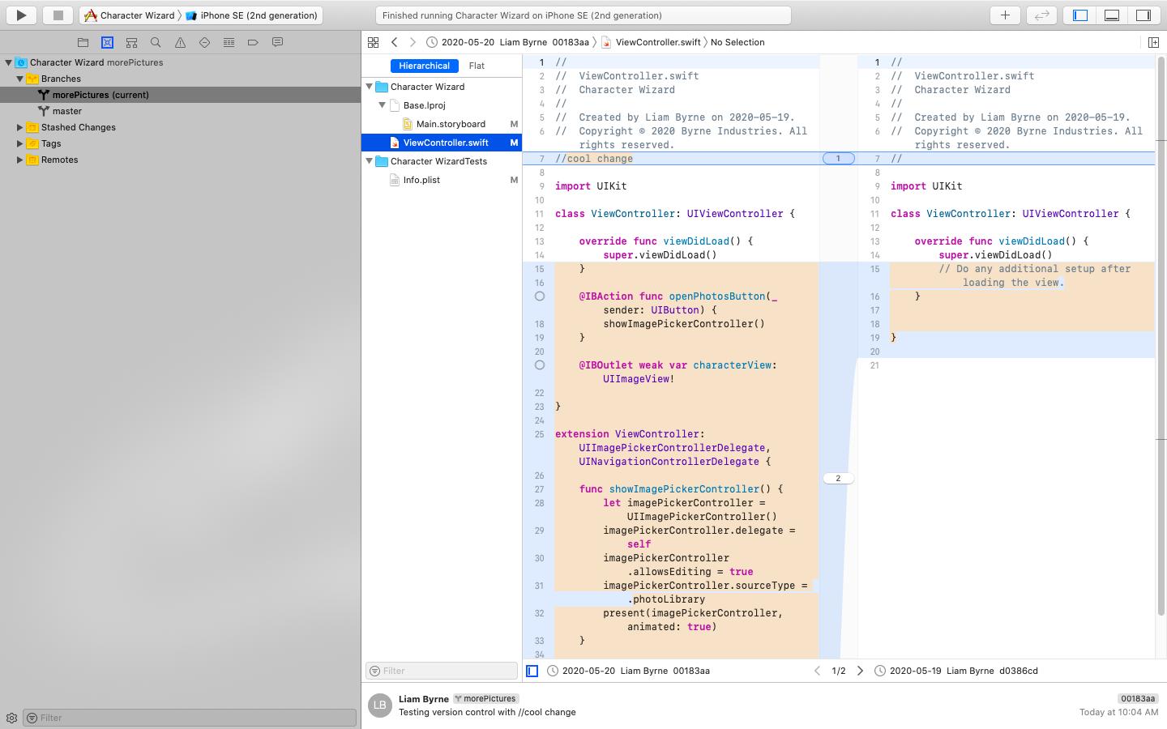Open the Debug navigator
The height and width of the screenshot is (729, 1167).
pyautogui.click(x=229, y=42)
